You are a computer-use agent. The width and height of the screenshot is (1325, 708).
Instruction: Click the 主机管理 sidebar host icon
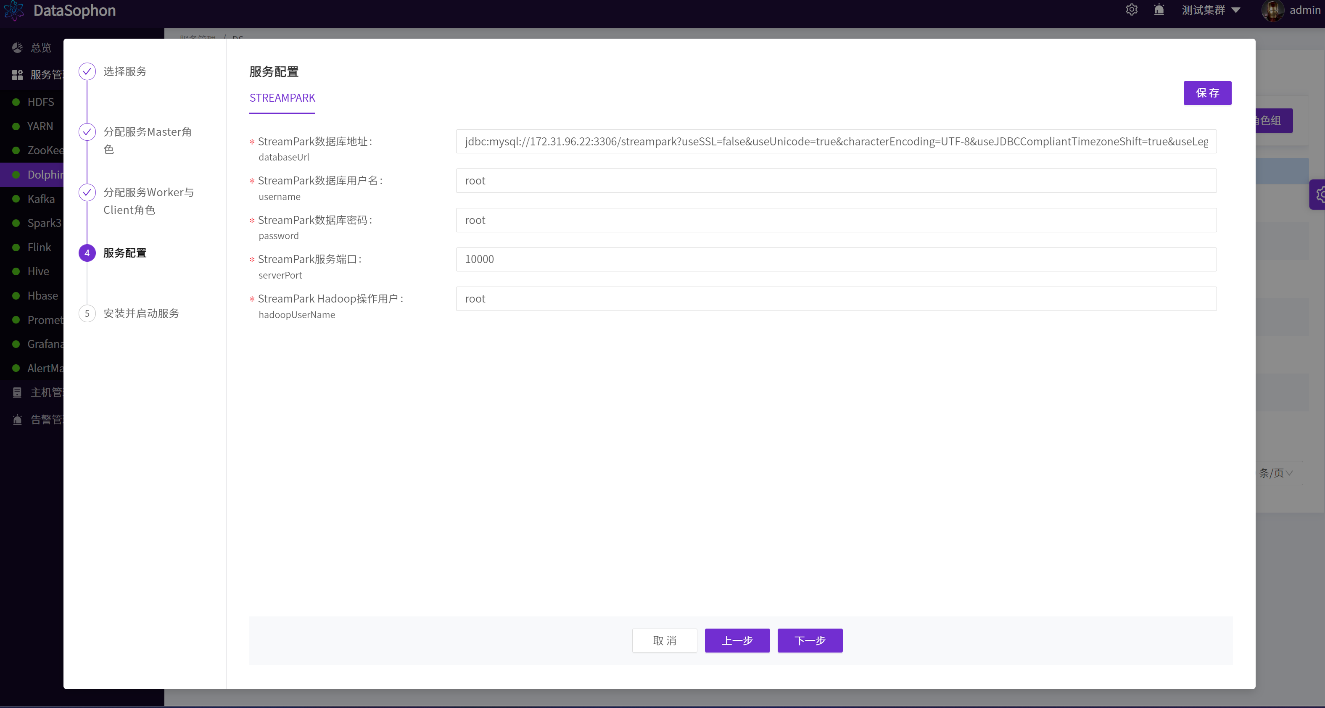[17, 392]
